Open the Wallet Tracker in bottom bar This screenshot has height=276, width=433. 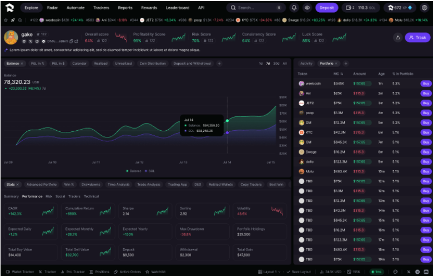point(20,272)
